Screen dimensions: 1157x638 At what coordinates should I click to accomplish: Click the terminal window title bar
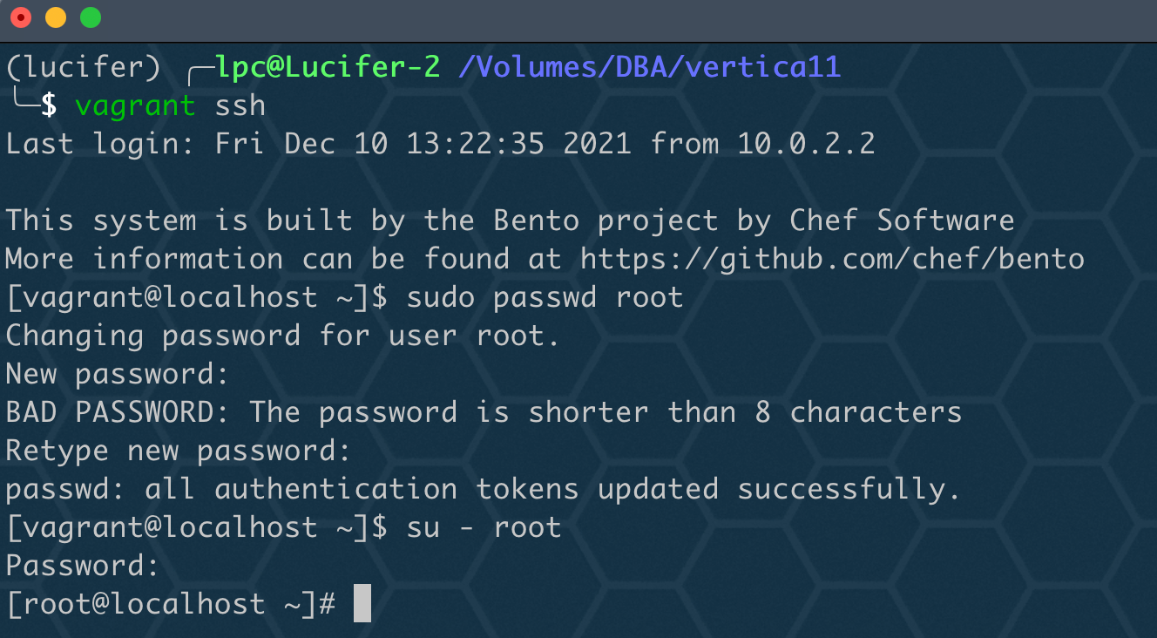(x=578, y=18)
